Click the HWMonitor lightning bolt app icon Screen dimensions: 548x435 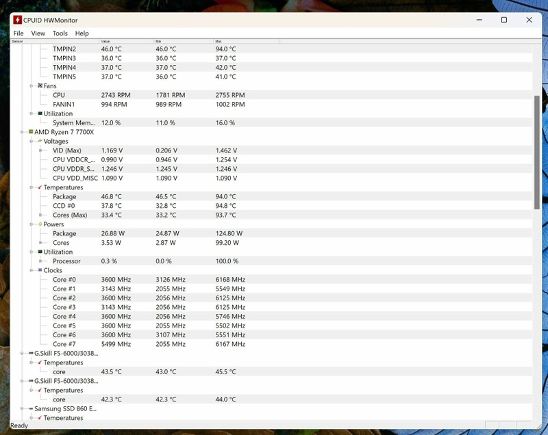tap(18, 20)
